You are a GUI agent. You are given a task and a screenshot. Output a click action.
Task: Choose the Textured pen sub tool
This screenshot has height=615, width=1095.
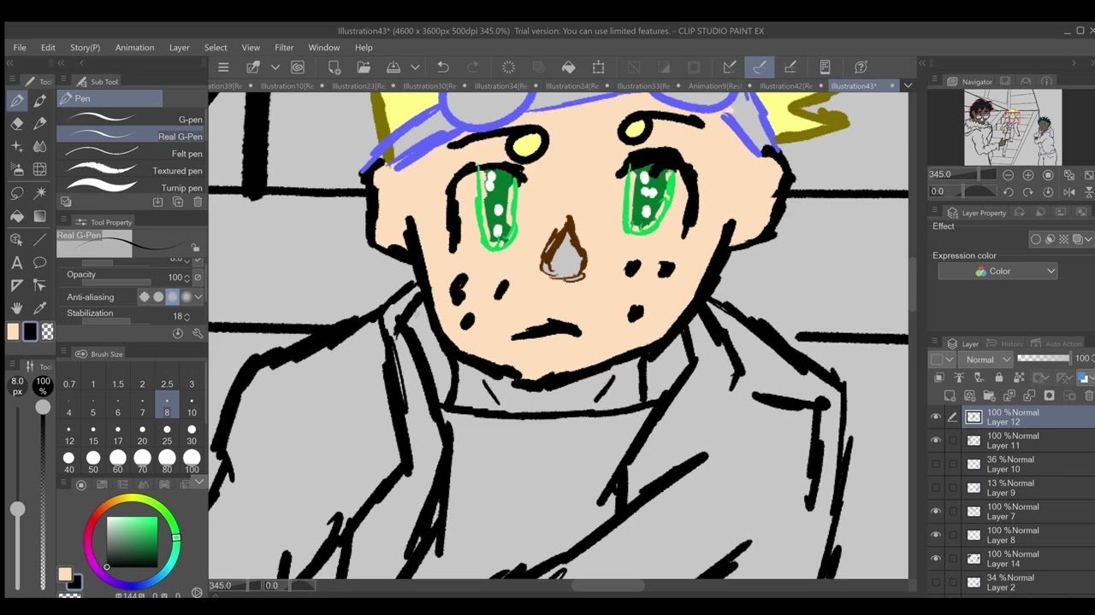(x=131, y=171)
